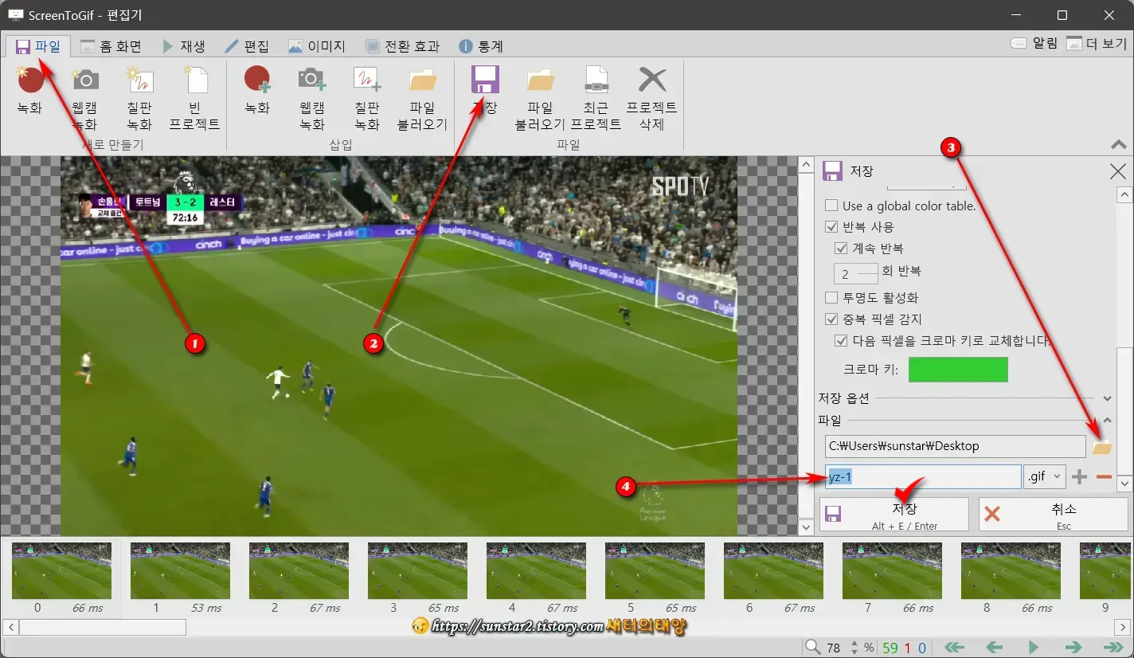Create a new blank project (빈 프로젝트)

(x=196, y=96)
